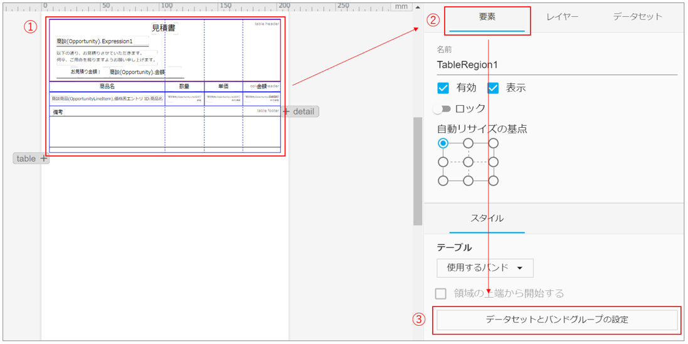This screenshot has height=344, width=688.
Task: Select the bottom-left auto-resize anchor point
Action: 443,181
